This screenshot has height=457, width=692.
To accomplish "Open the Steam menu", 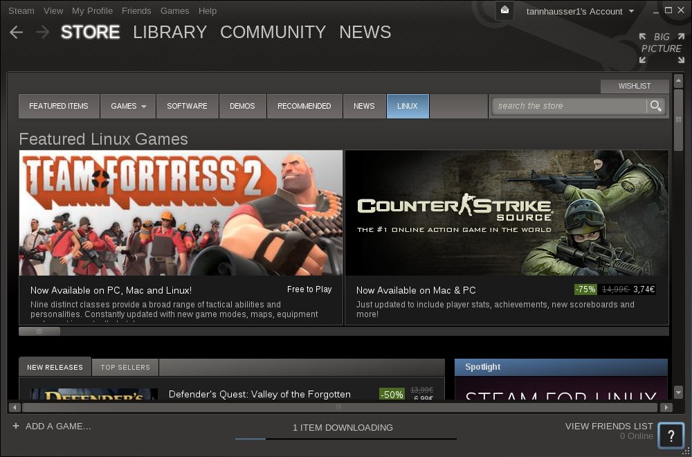I will 21,11.
